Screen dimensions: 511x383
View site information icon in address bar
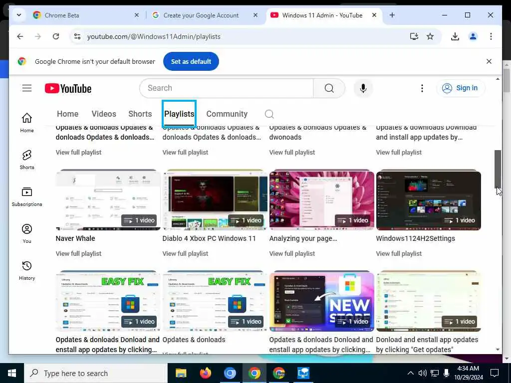pyautogui.click(x=77, y=36)
